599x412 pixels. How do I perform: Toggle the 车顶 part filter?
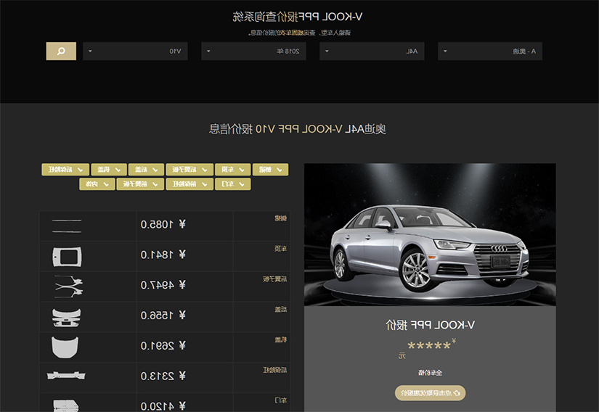232,170
